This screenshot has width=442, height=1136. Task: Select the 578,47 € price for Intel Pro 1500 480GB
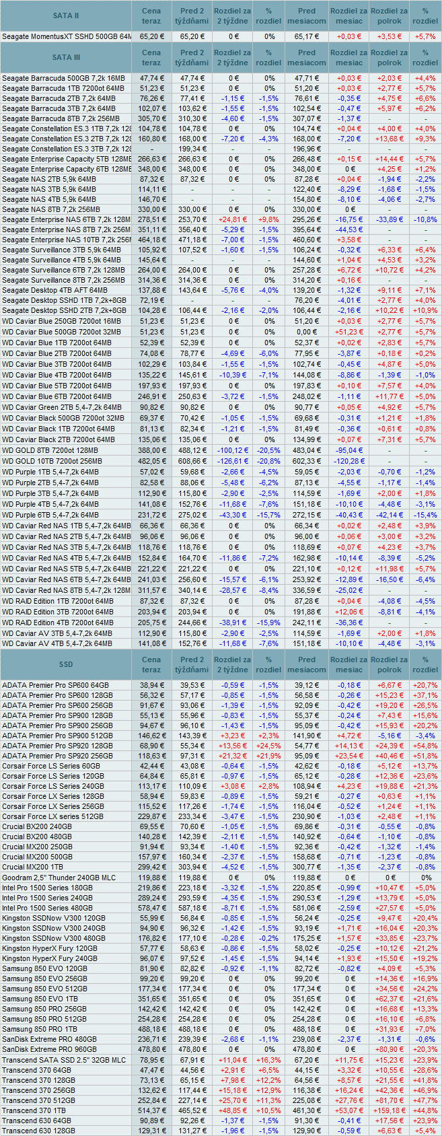coord(152,908)
